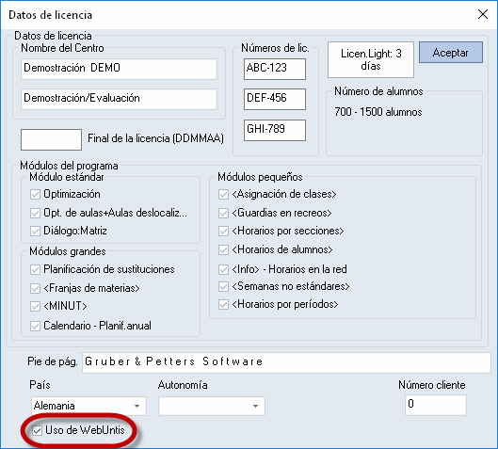This screenshot has height=449, width=498.
Task: Click the Número de alumnos label
Action: click(378, 91)
